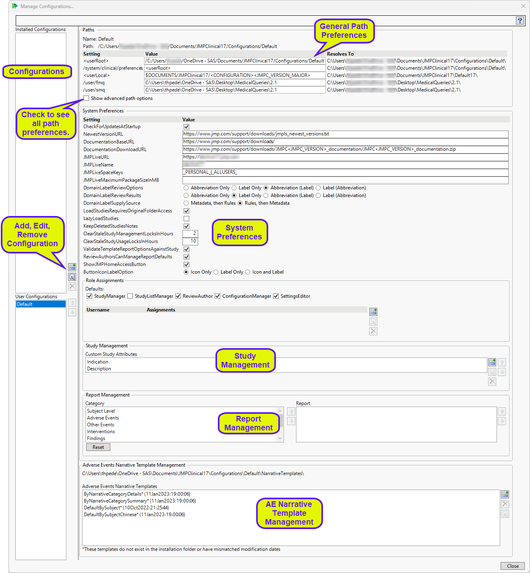Select Label Only for ButtonIconLabelOption
The width and height of the screenshot is (530, 573).
(216, 272)
